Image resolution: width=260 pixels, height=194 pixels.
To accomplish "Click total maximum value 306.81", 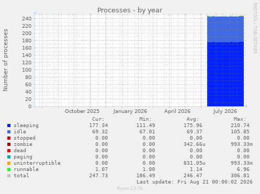I will pos(240,176).
